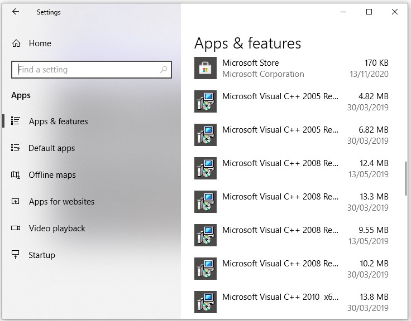Click the 170 KB size value
Screen dimensions: 411x321
click(x=376, y=63)
